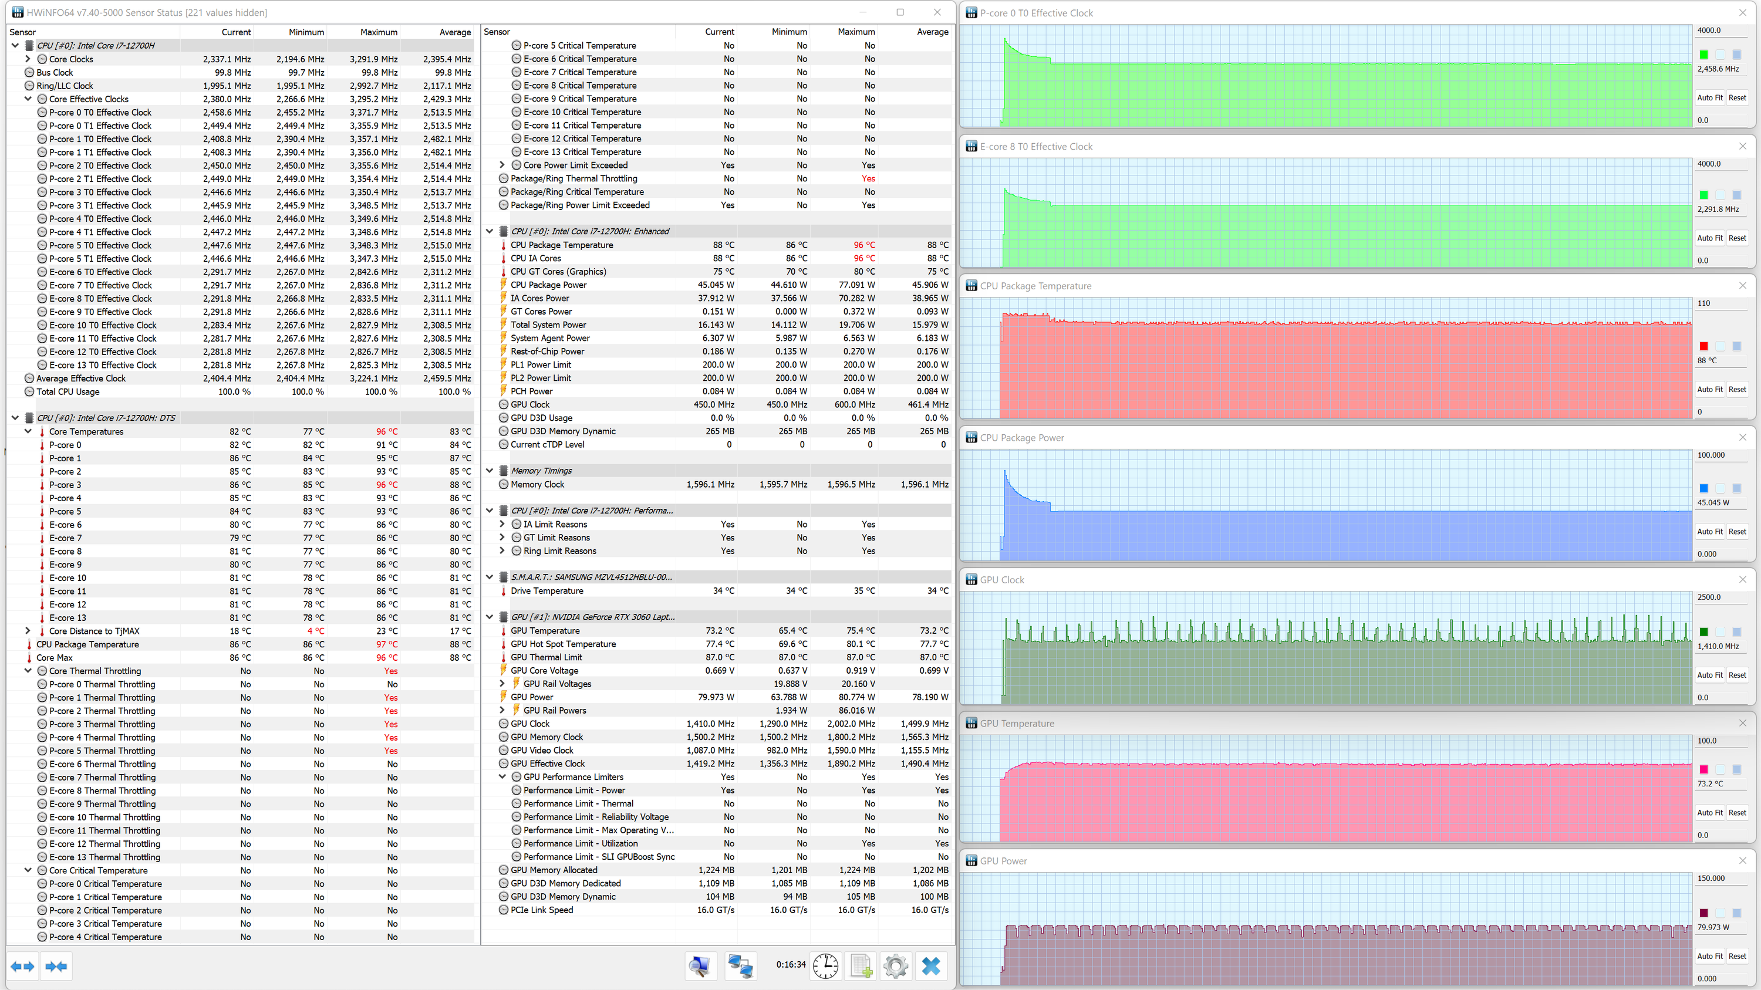
Task: Select the Total CPU Usage sensor row
Action: [x=68, y=392]
